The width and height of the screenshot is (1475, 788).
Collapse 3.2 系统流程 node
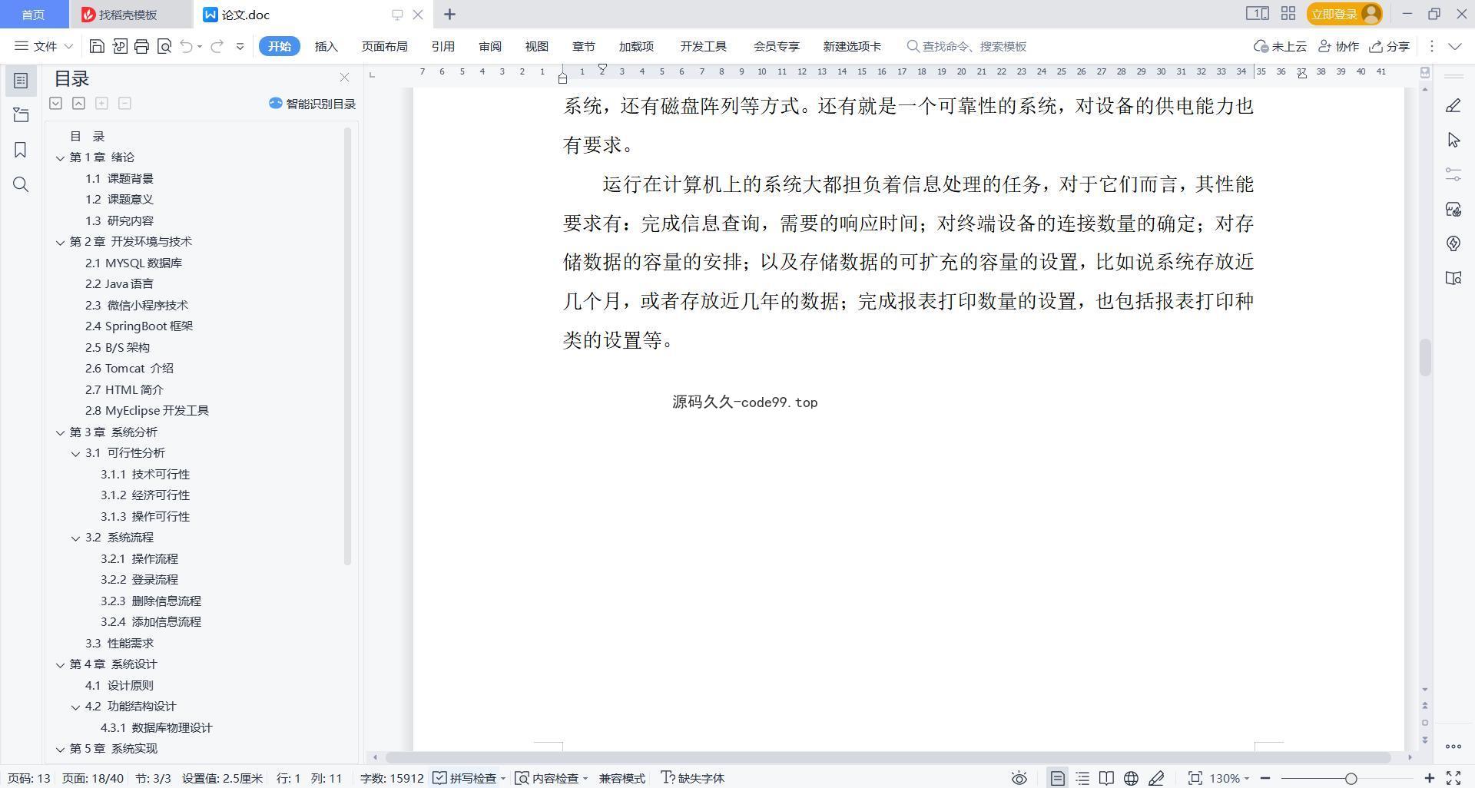(x=75, y=538)
